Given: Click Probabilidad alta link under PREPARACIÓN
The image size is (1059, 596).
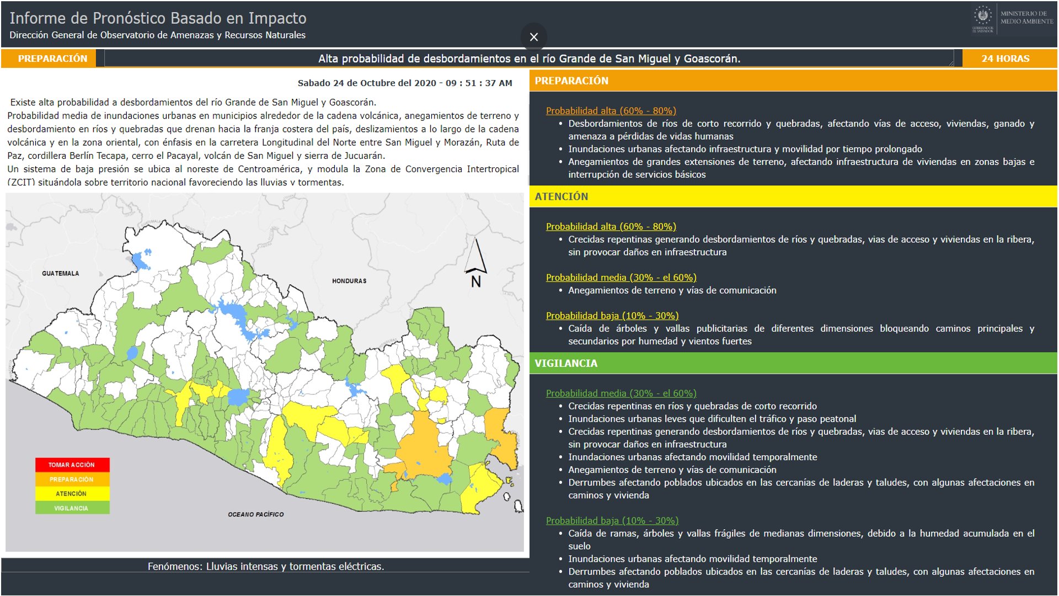Looking at the screenshot, I should 611,110.
